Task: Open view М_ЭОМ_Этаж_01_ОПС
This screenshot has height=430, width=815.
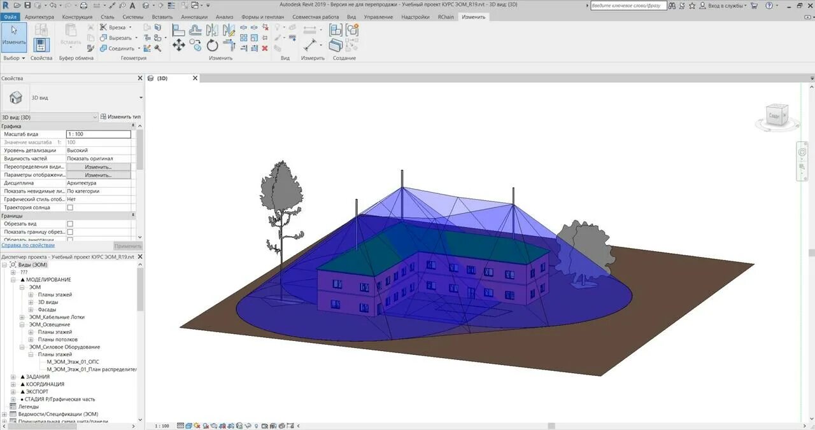Action: 73,361
